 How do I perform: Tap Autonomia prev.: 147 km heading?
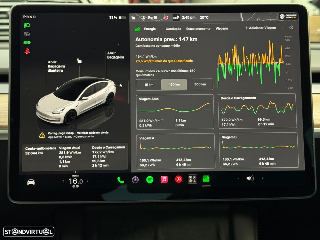(x=166, y=39)
